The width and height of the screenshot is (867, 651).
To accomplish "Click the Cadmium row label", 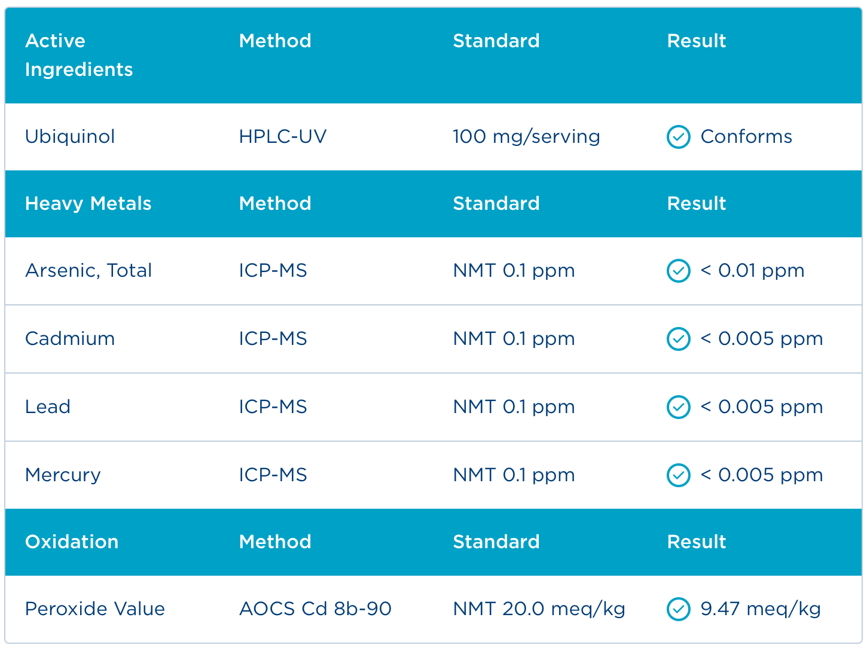I will pyautogui.click(x=70, y=339).
